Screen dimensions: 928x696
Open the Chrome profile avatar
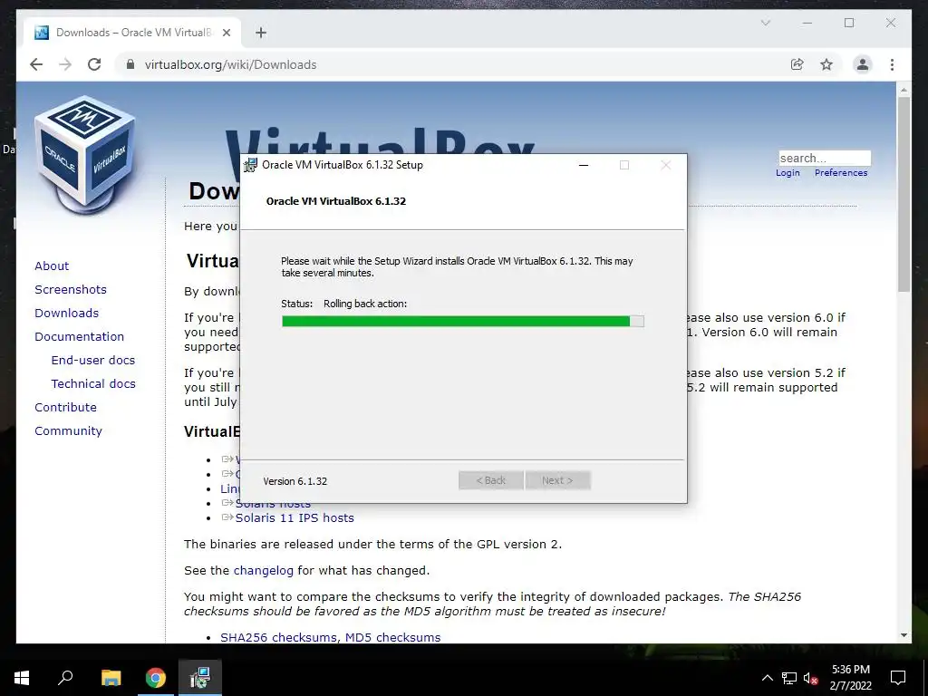coord(863,64)
